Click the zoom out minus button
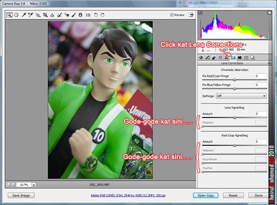This screenshot has width=277, height=205. (x=9, y=184)
